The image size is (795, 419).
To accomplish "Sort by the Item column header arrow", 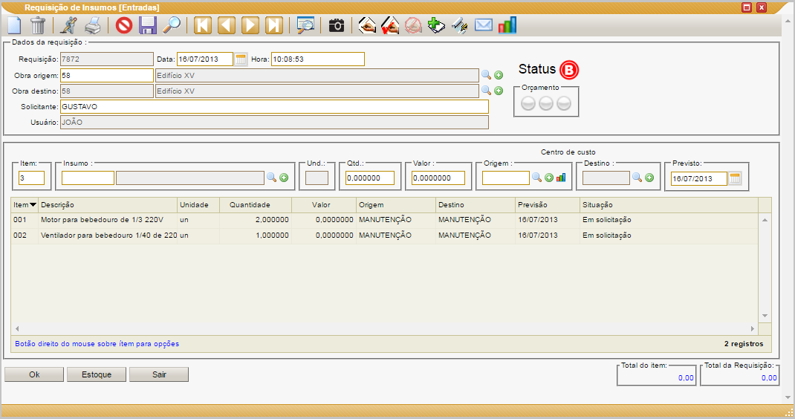I will coord(33,205).
